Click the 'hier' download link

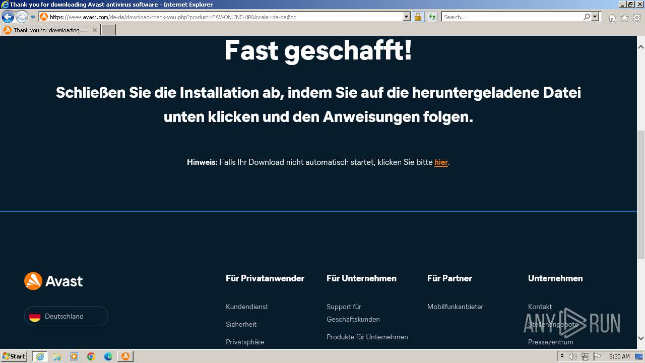pyautogui.click(x=441, y=162)
